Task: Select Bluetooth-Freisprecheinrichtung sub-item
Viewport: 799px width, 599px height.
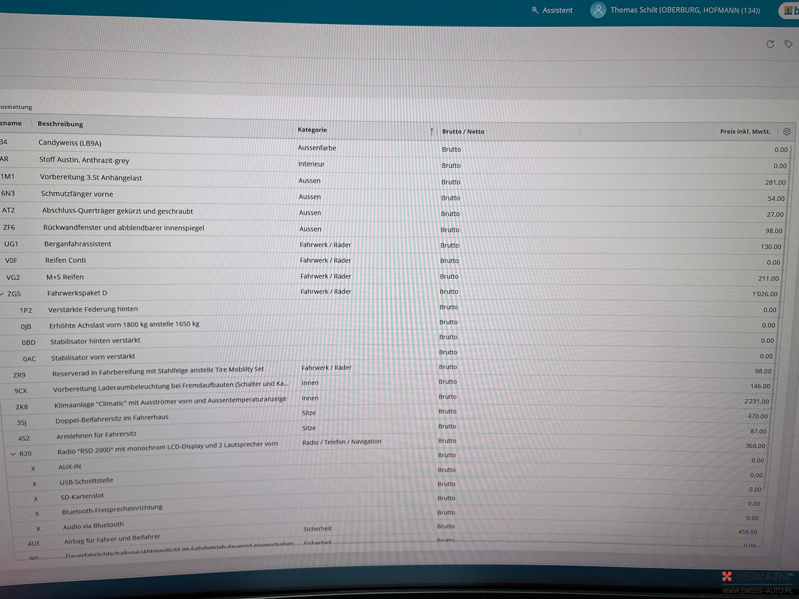Action: 388,506
